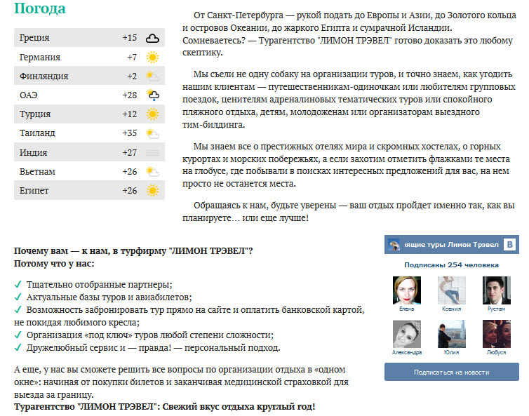Click the sun icon for Египет
The height and width of the screenshot is (416, 529).
point(152,191)
